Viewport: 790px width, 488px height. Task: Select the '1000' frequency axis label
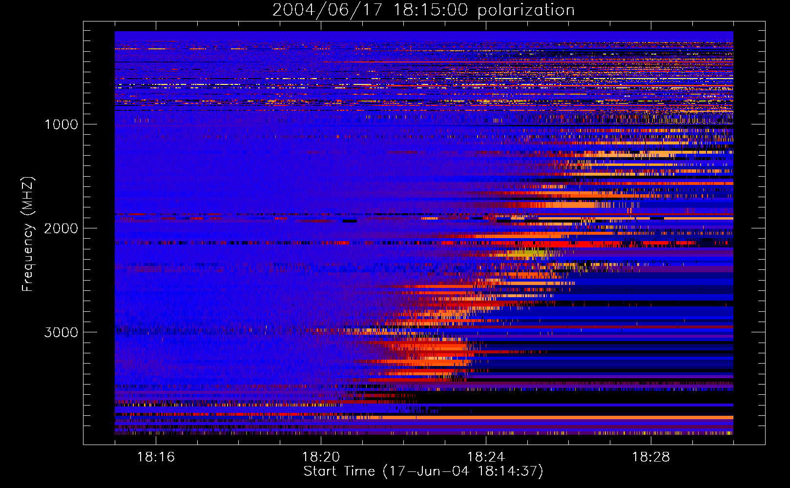(x=61, y=124)
